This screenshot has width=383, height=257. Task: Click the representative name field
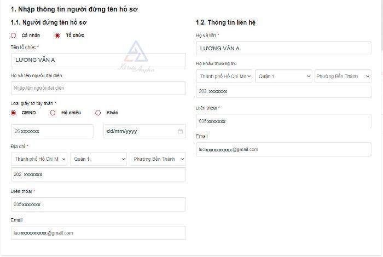pos(98,89)
